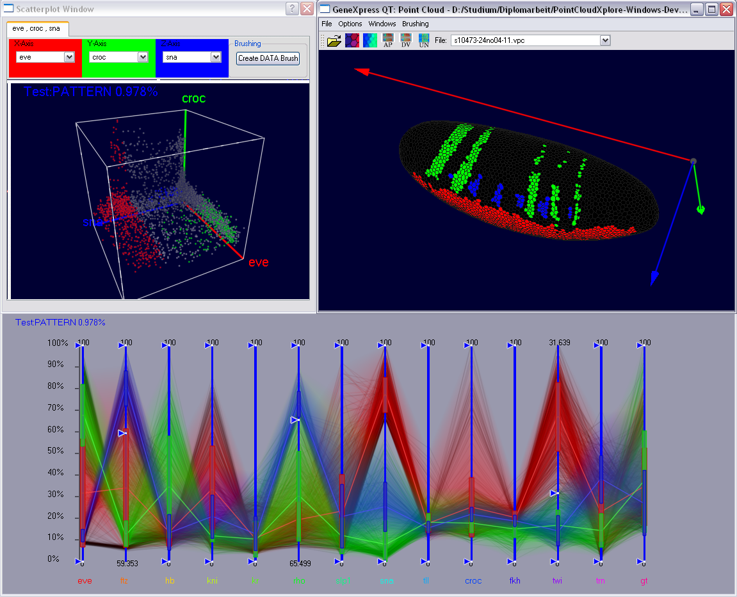
Task: Click the fkh axis label
Action: (515, 581)
